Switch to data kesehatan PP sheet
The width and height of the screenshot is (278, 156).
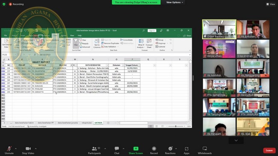click(x=46, y=123)
